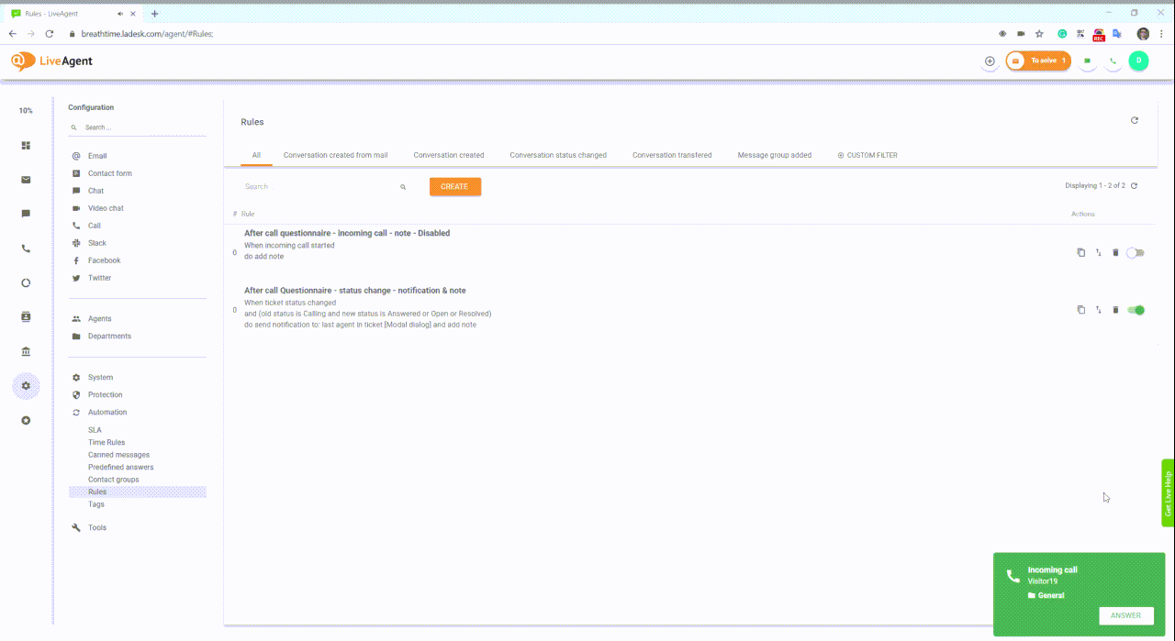1175x641 pixels.
Task: Enable the disabled incoming call note rule
Action: 1136,253
